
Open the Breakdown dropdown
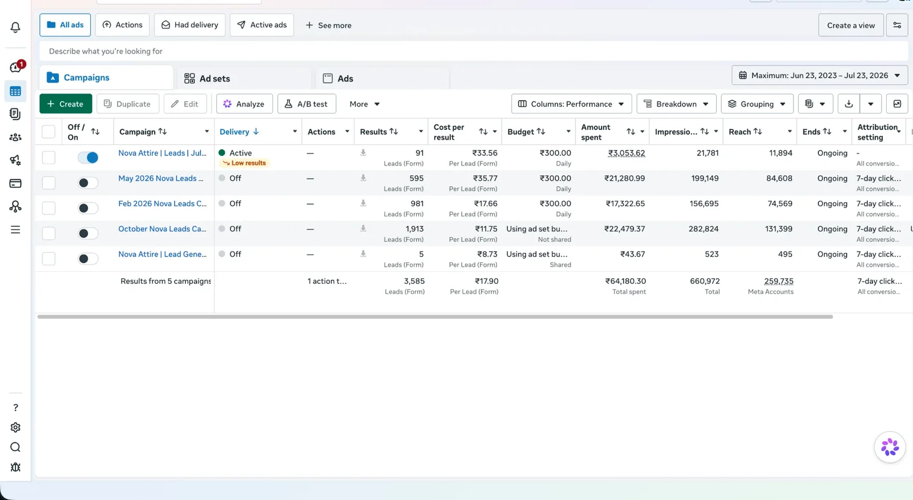676,104
